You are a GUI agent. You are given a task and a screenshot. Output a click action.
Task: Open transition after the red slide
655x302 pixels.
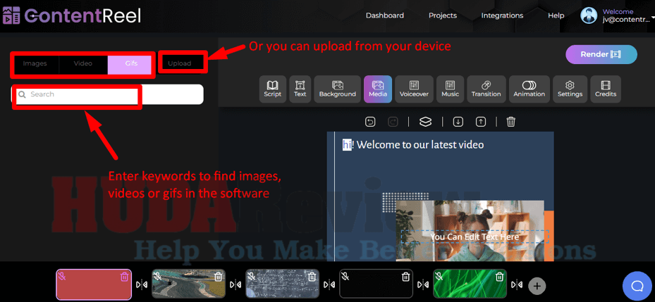142,284
